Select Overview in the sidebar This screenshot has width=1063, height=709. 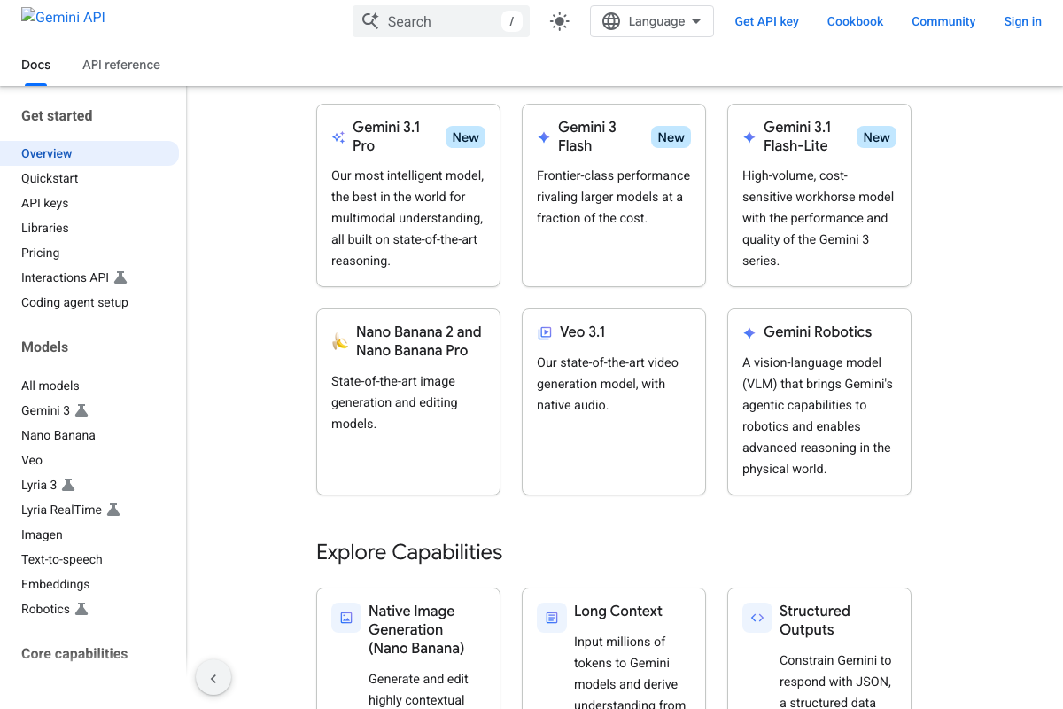tap(89, 153)
